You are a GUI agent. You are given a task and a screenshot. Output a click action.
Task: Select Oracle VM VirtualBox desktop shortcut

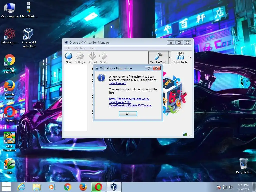29,38
